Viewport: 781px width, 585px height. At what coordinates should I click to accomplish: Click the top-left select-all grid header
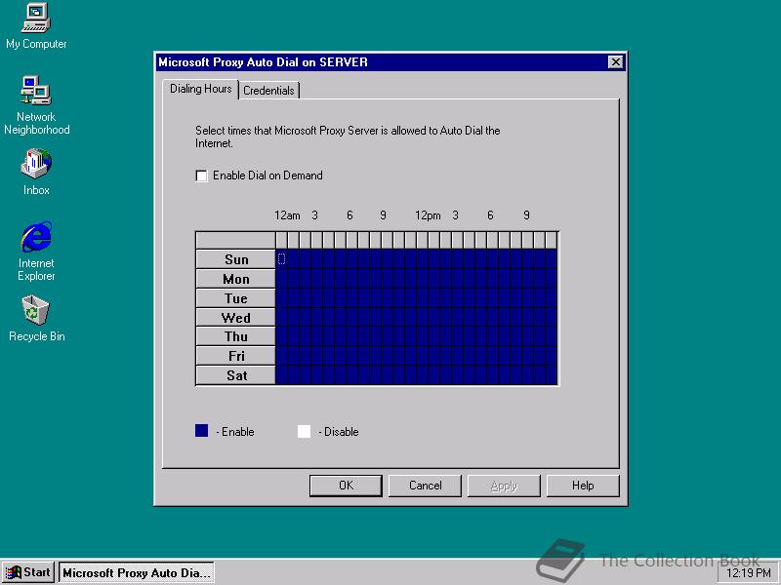click(x=235, y=240)
